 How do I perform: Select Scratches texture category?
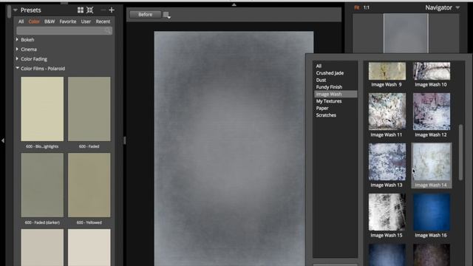(326, 115)
